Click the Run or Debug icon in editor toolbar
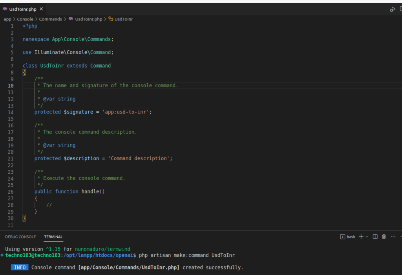The width and height of the screenshot is (402, 275). tap(393, 9)
